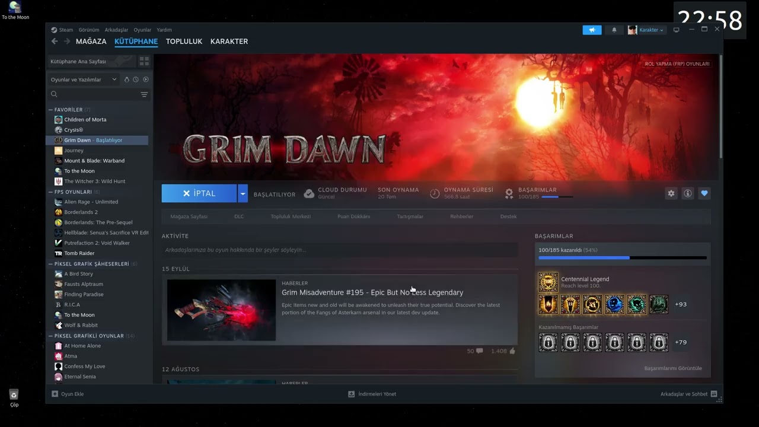Open Kütüphane Ana Sayfası button
The height and width of the screenshot is (427, 759).
[x=91, y=61]
